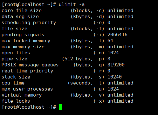Click the 'virtual memory' line label
158x115 pixels.
22,95
